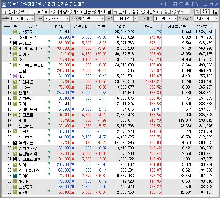220x198 pixels.
Task: Click the green 신 badge beside KB금융
Action: click(15, 87)
